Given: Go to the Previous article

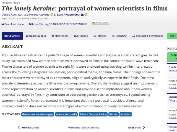Looking at the screenshot, I should [x=28, y=128].
